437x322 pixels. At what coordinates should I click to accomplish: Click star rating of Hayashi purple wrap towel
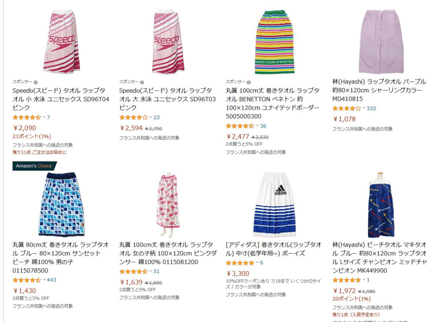click(x=347, y=109)
